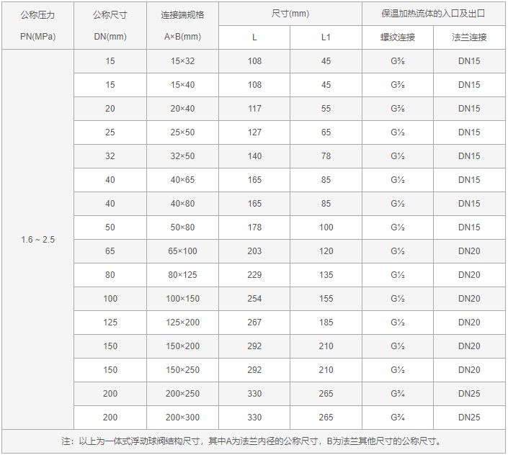The width and height of the screenshot is (508, 455).
Task: Select the L1 column sub-header
Action: click(326, 37)
